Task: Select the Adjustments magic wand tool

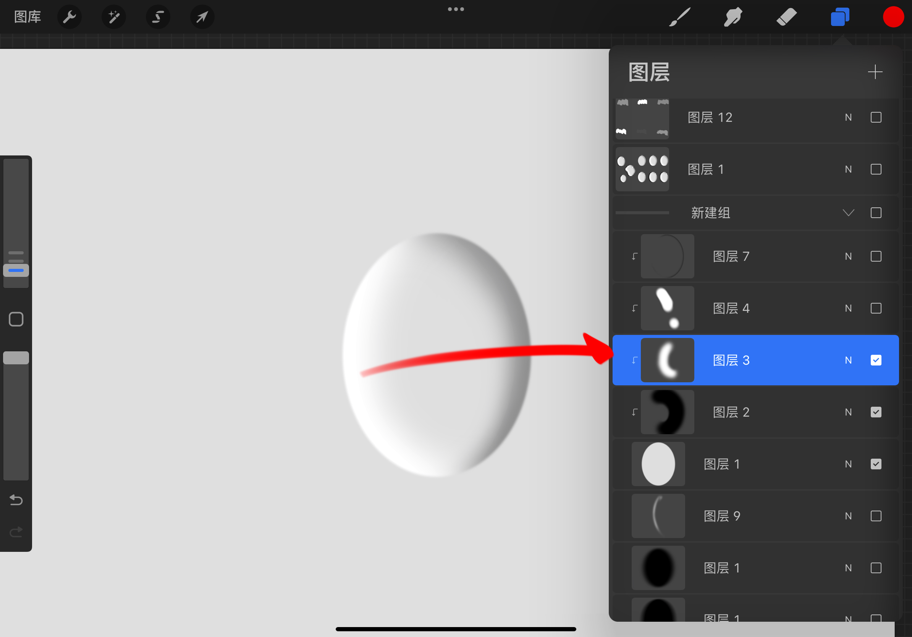Action: point(113,17)
